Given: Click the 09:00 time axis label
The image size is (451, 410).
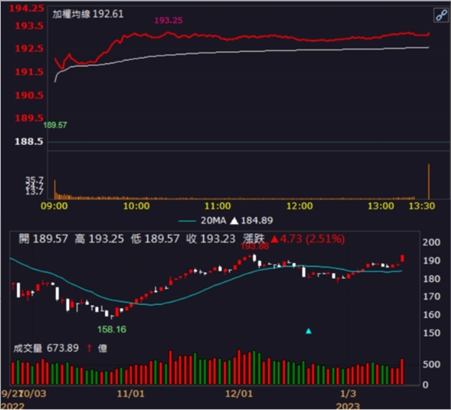Looking at the screenshot, I should pyautogui.click(x=54, y=206).
